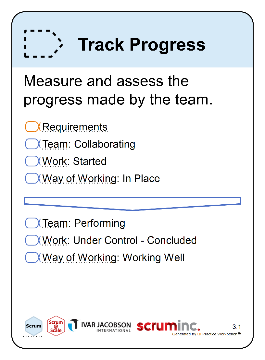
Task: Click the blue icon beside Work: Started
Action: [x=32, y=161]
